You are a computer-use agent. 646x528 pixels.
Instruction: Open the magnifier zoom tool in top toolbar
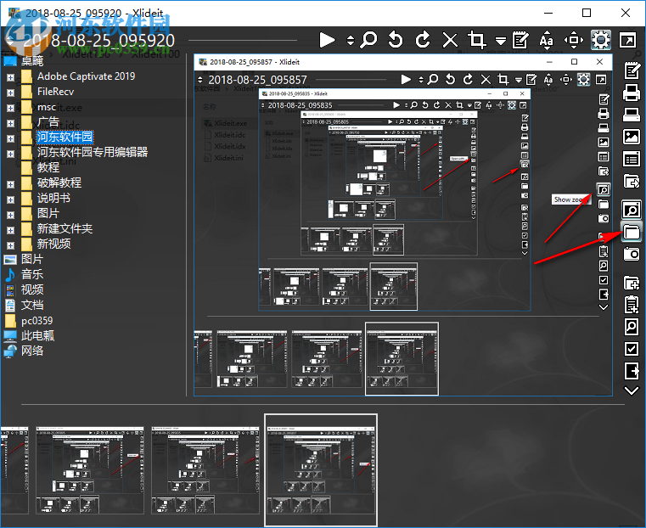pyautogui.click(x=368, y=40)
